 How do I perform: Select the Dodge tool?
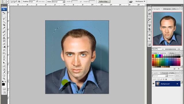(4, 53)
